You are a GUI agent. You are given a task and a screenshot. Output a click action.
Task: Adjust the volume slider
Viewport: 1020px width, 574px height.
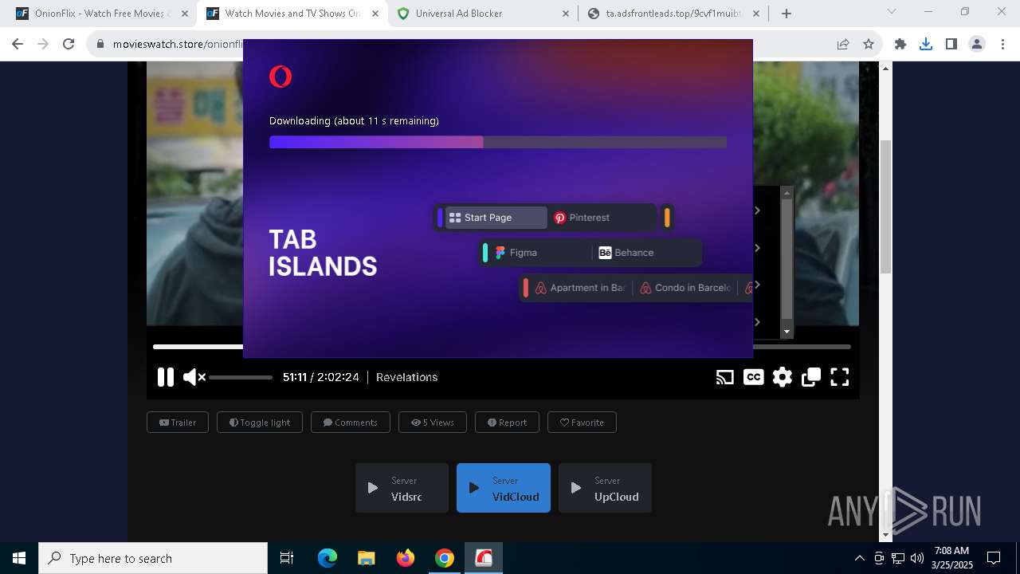241,377
